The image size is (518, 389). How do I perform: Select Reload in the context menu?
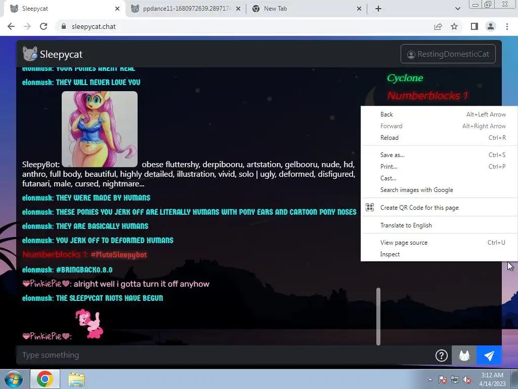pyautogui.click(x=440, y=138)
